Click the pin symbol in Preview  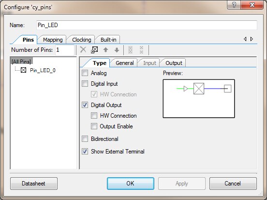(x=199, y=89)
